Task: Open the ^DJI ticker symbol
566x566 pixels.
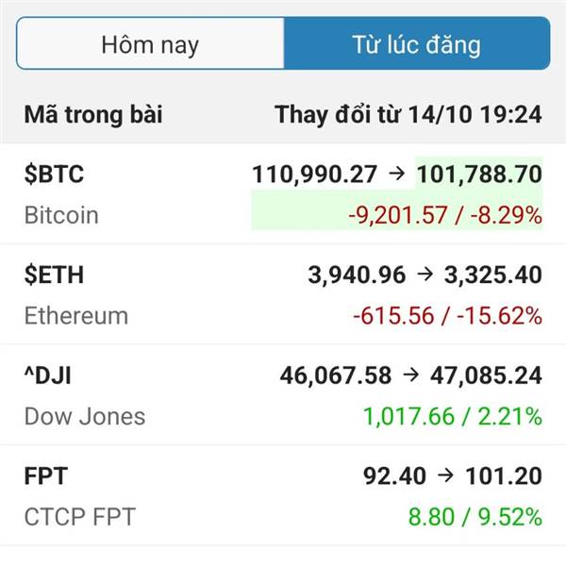Action: pos(48,375)
